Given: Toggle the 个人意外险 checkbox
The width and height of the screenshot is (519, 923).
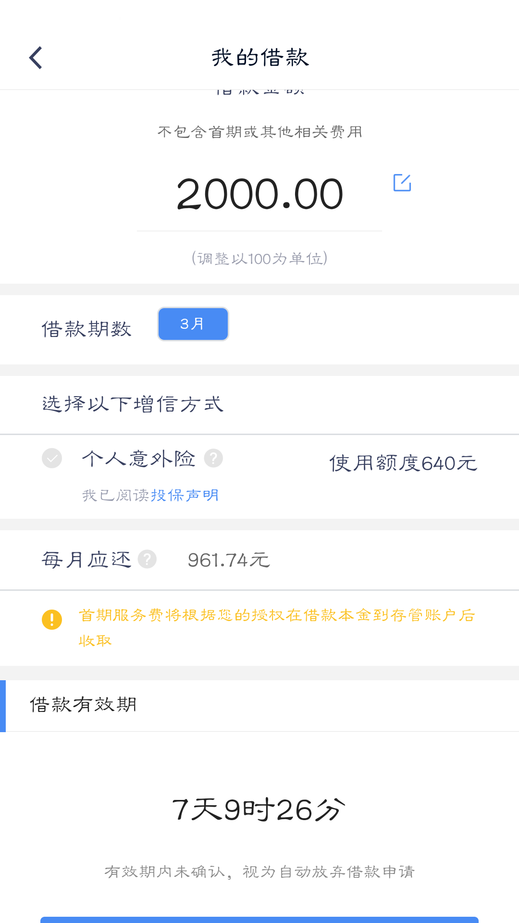Looking at the screenshot, I should [52, 458].
